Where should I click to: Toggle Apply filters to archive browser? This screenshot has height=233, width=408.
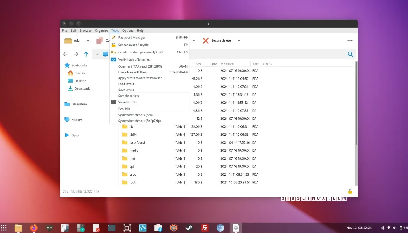pos(140,78)
